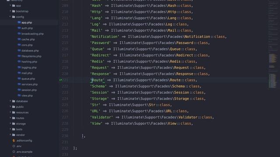Open broadcasting.php in the file tree
Screen dimensions: 280x157
pos(32,34)
